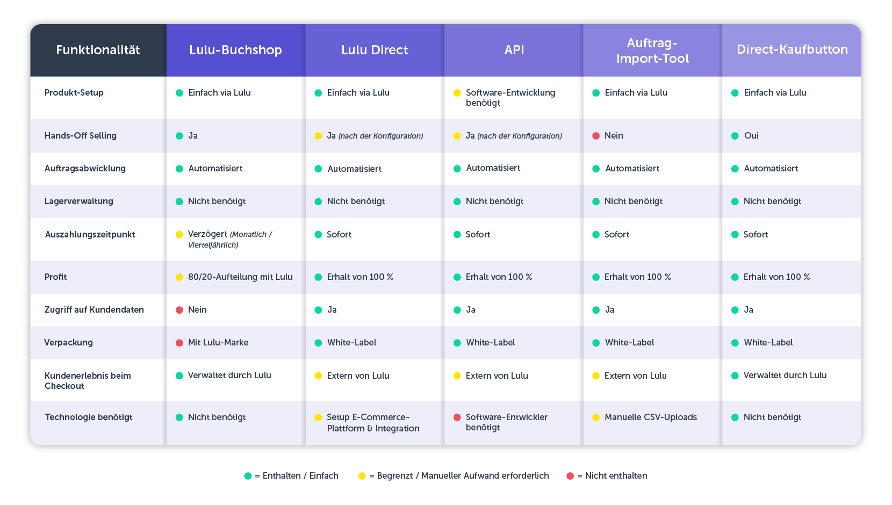Click Verwaltet durch Lulu under Lulu-Buchshop
Image resolution: width=892 pixels, height=505 pixels.
(x=229, y=375)
